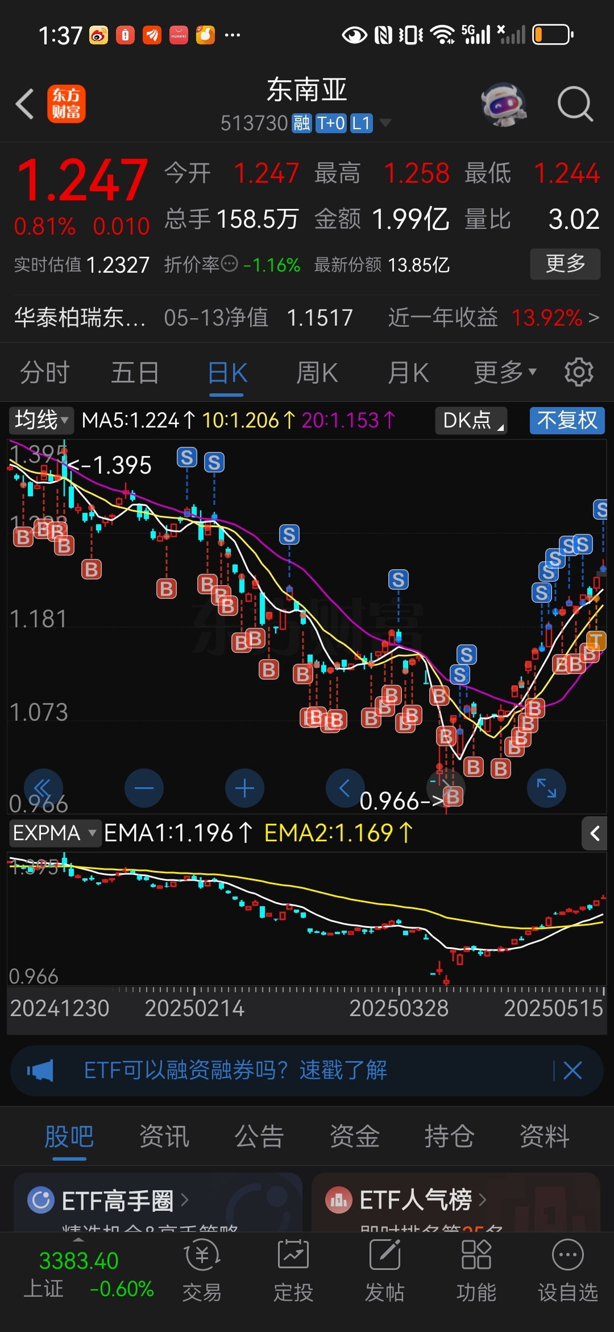
Task: Tap the 折价率 info face icon
Action: click(229, 264)
